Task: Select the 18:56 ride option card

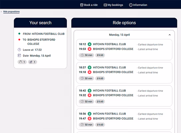Action: (124, 119)
